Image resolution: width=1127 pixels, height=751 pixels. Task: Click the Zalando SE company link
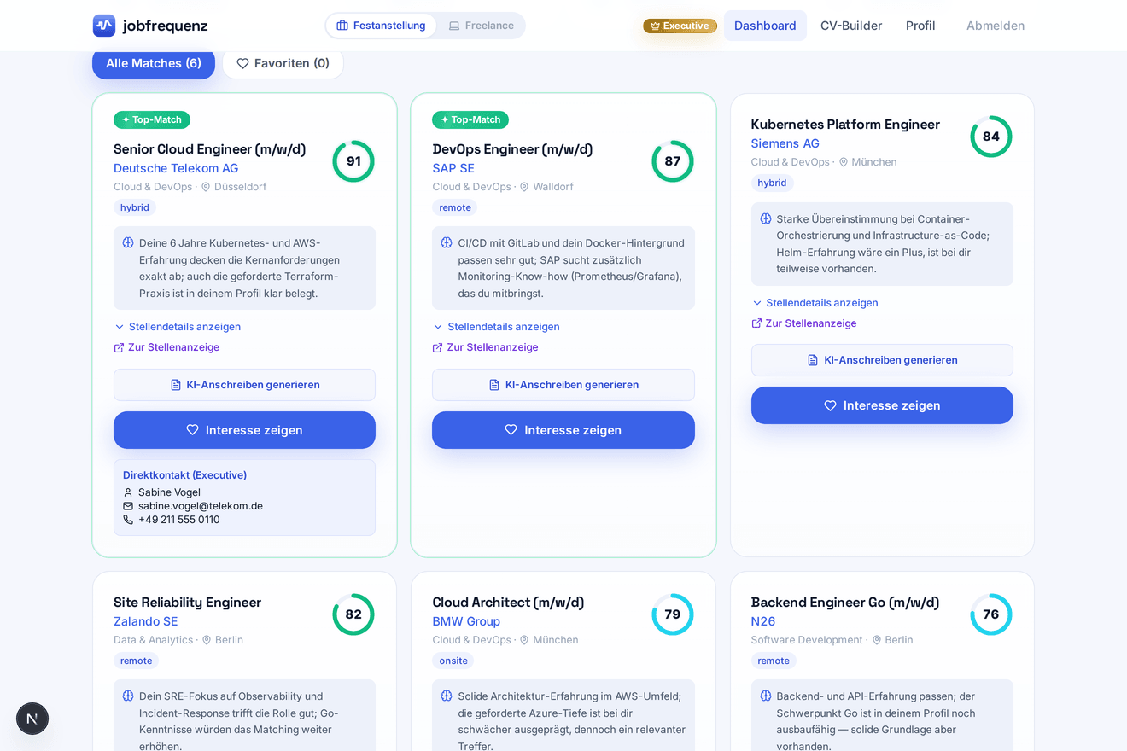[146, 621]
